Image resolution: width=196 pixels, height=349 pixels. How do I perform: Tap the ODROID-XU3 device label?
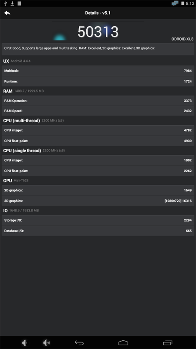pos(182,39)
